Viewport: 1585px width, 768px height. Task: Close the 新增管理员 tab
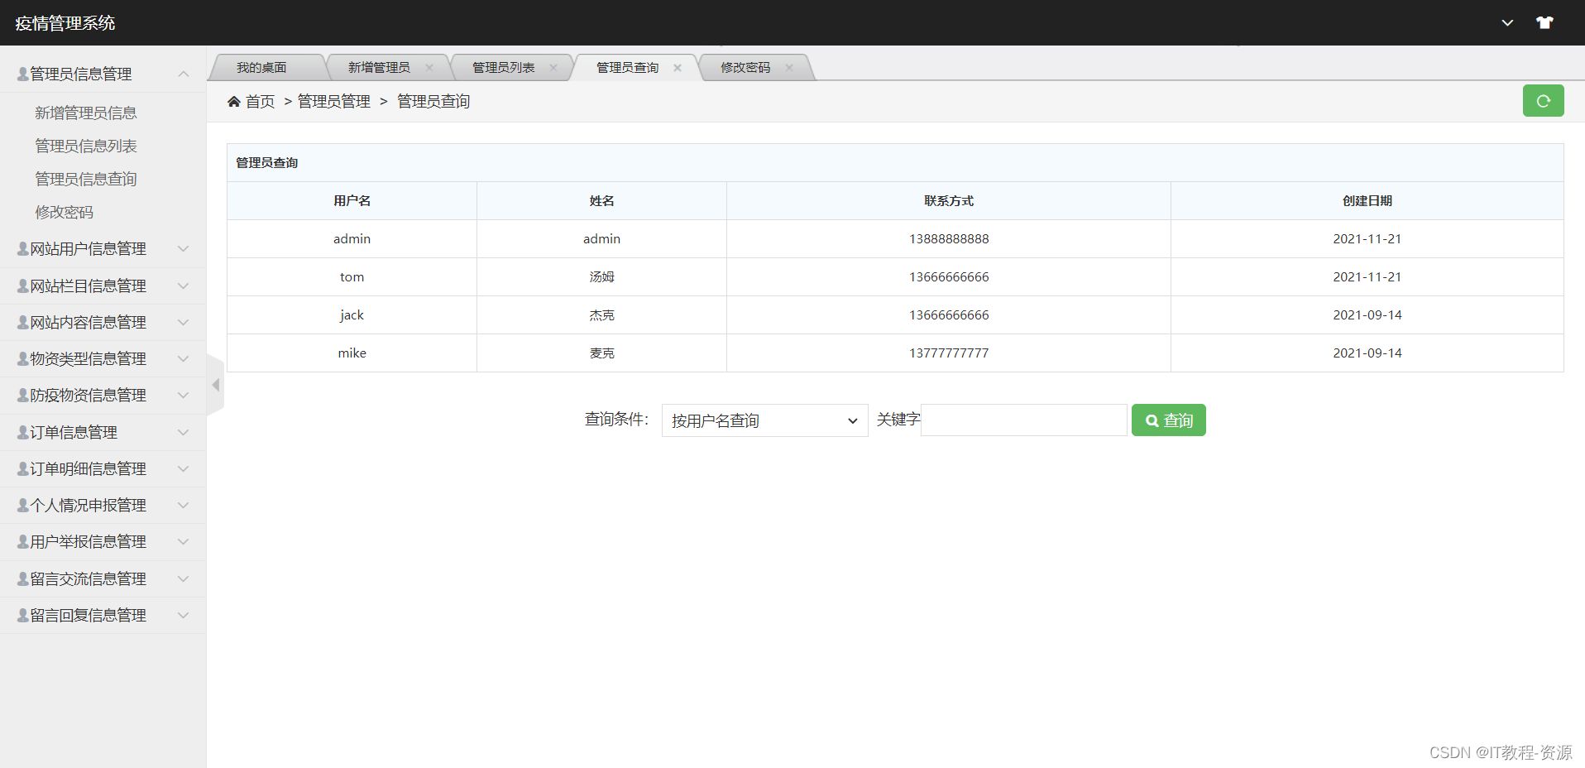(429, 68)
